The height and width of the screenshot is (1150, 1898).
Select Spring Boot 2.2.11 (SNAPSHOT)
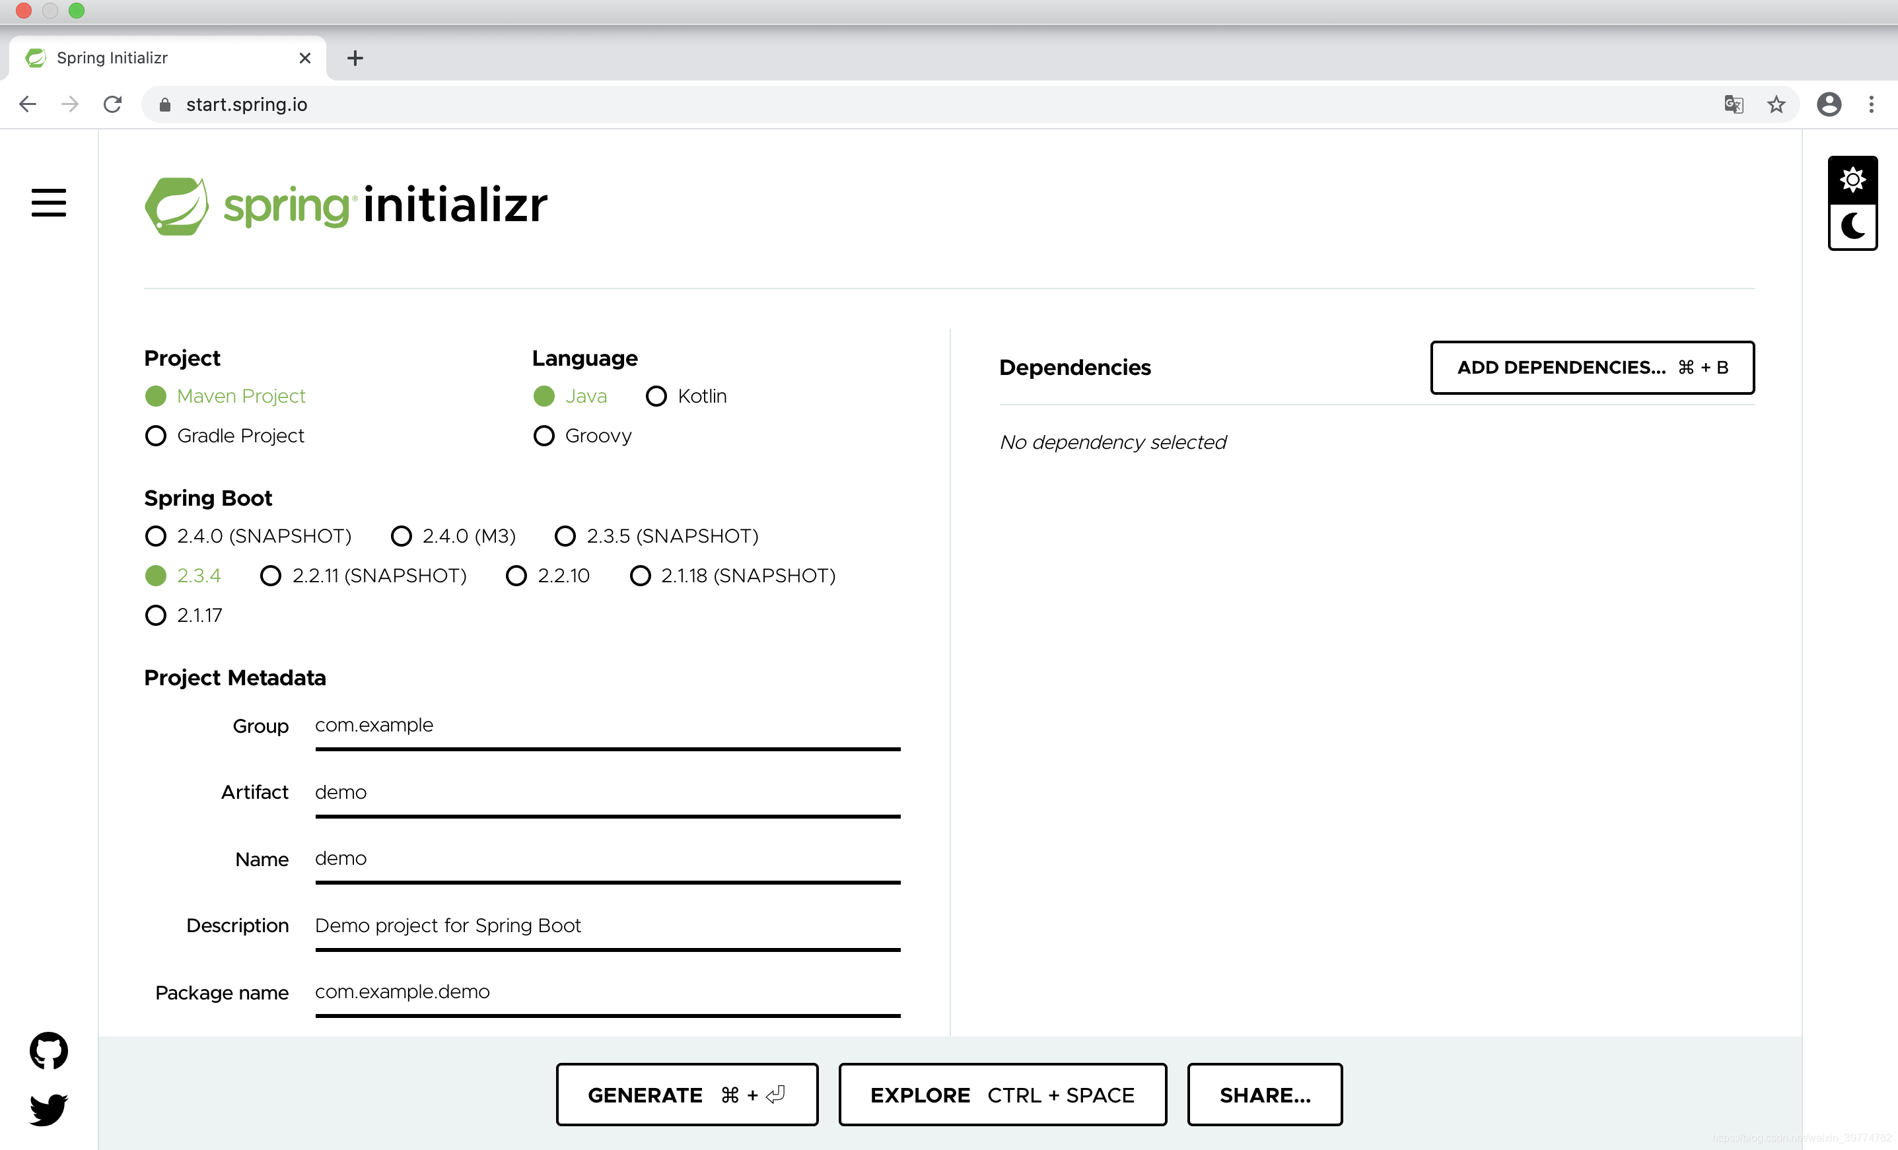click(363, 576)
